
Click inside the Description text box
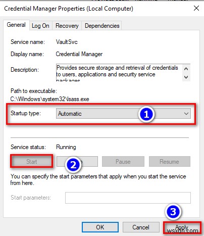(x=119, y=73)
